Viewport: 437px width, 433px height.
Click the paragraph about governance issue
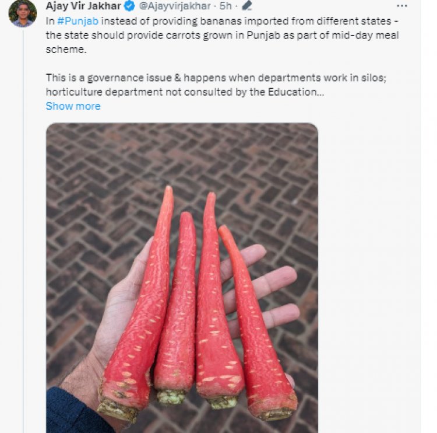click(216, 85)
